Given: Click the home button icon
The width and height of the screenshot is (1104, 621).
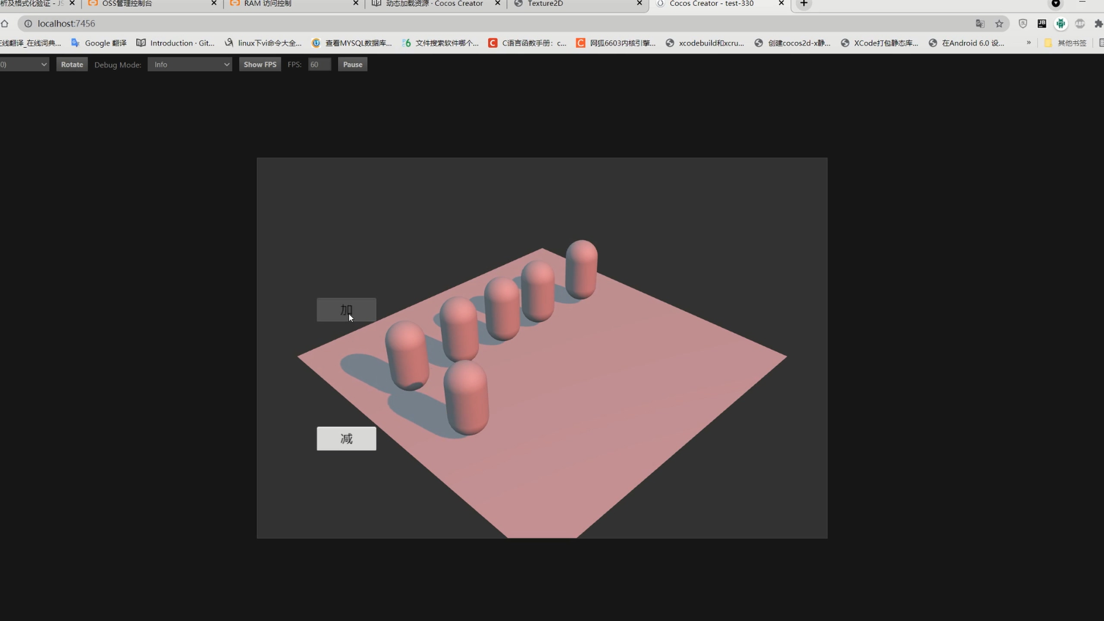Looking at the screenshot, I should (x=5, y=24).
